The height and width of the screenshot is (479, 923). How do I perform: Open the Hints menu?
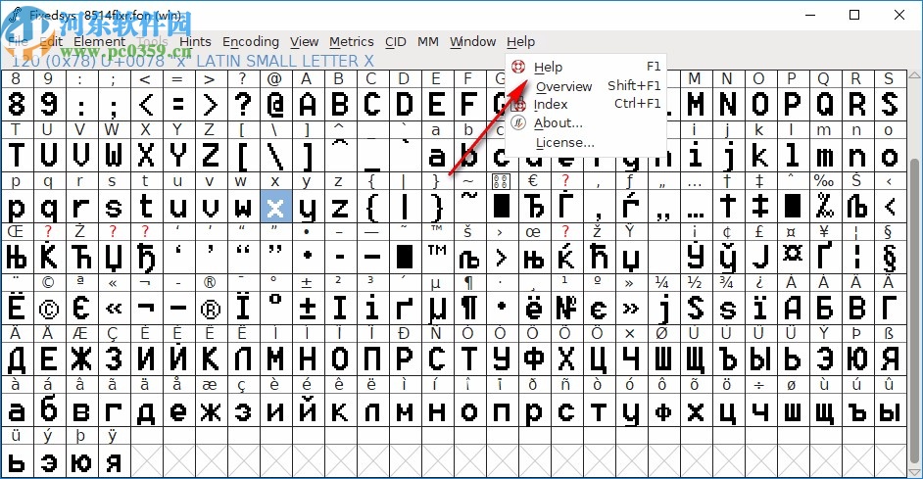pyautogui.click(x=195, y=42)
